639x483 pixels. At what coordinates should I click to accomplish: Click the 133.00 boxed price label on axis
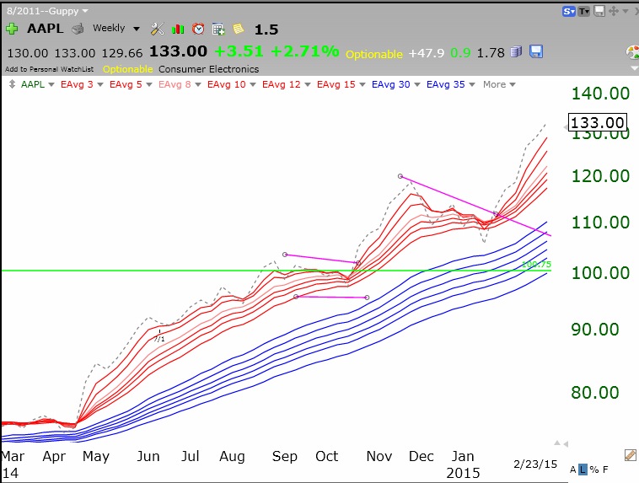click(x=597, y=122)
